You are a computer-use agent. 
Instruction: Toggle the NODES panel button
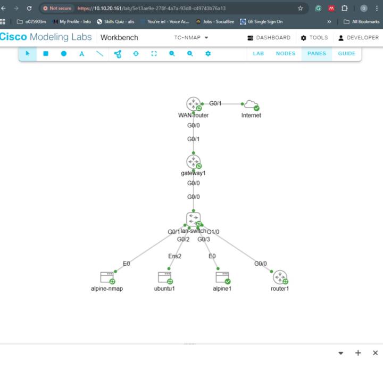(286, 54)
